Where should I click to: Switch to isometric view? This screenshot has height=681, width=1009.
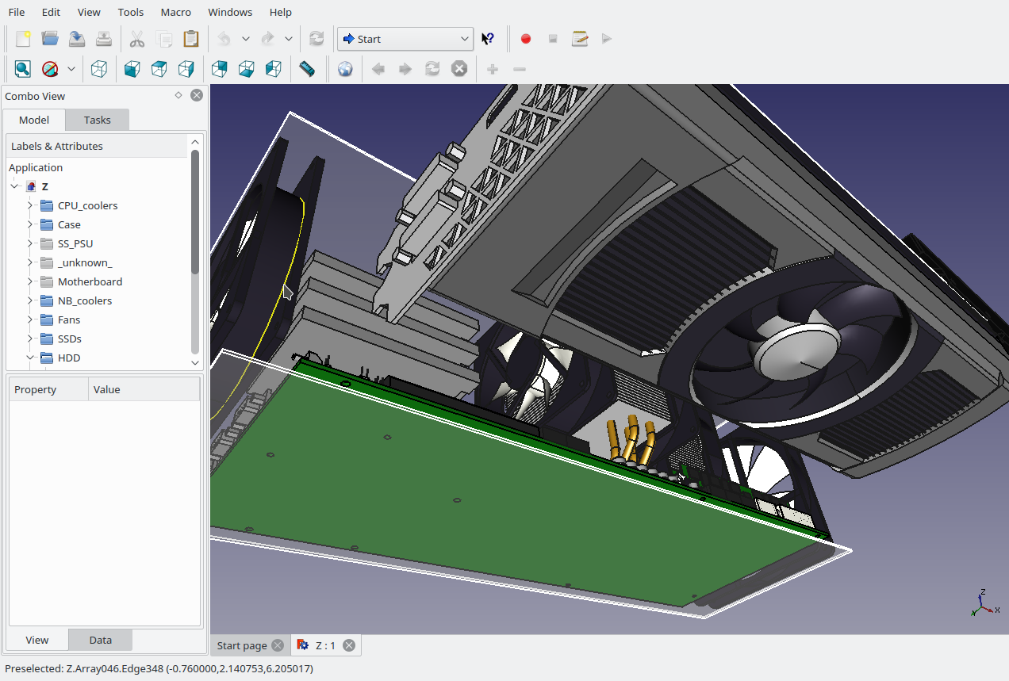pyautogui.click(x=99, y=69)
